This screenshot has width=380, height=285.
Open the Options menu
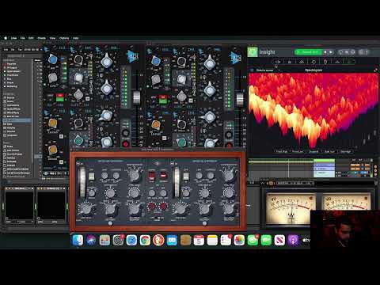64,38
